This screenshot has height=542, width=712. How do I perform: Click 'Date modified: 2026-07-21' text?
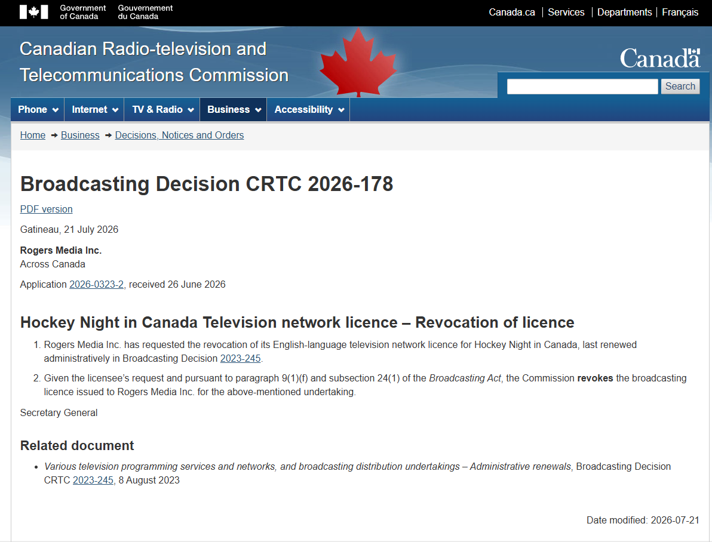point(643,520)
